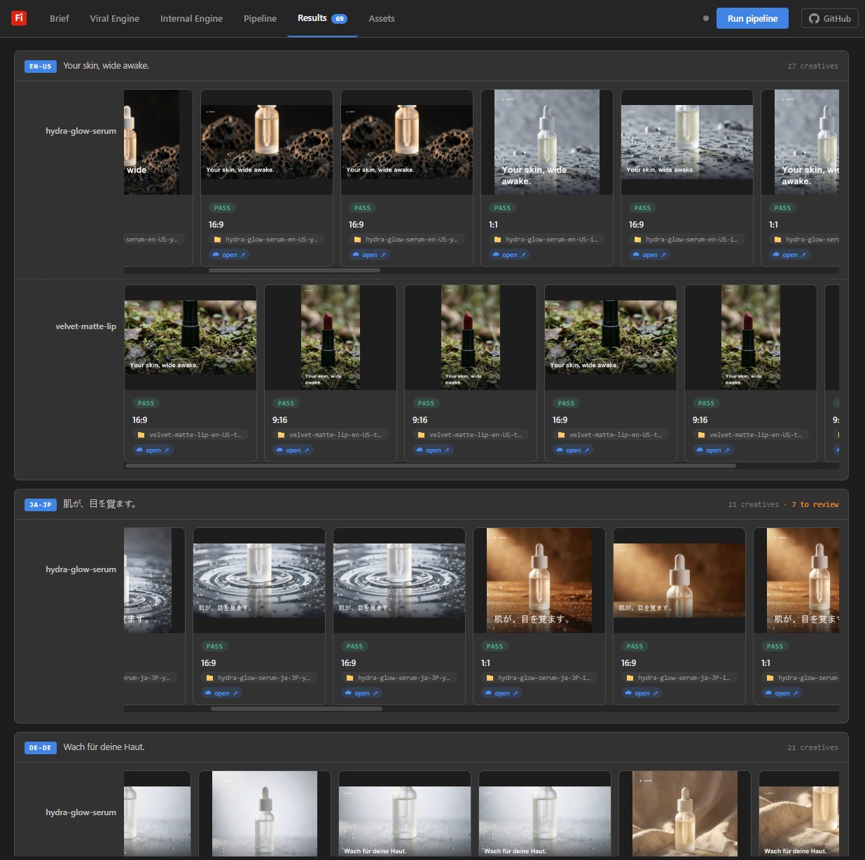This screenshot has width=865, height=860.
Task: Click the '27 creatives' count text
Action: pyautogui.click(x=812, y=67)
